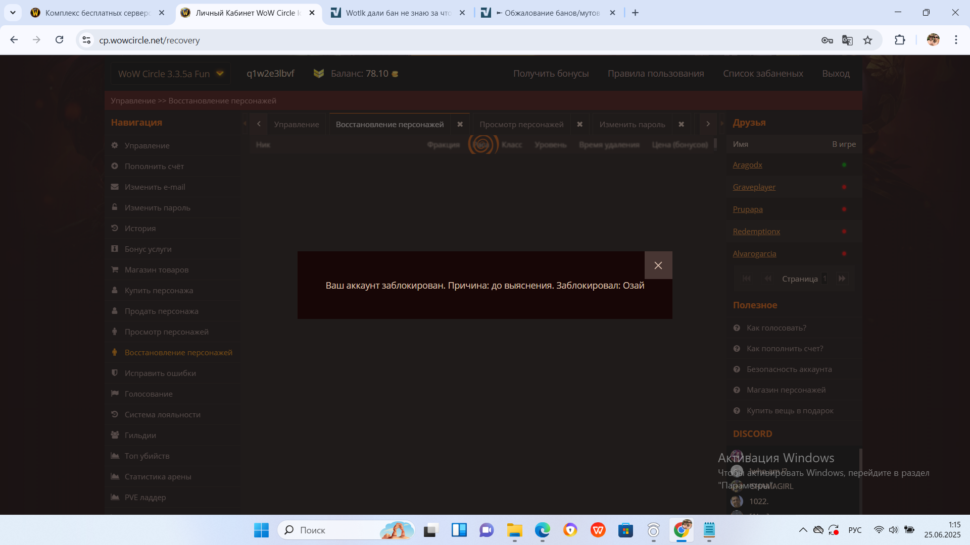Switch to the Изменить пароль tab

[x=632, y=124]
